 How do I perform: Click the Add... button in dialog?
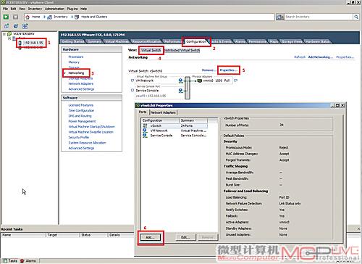click(150, 237)
